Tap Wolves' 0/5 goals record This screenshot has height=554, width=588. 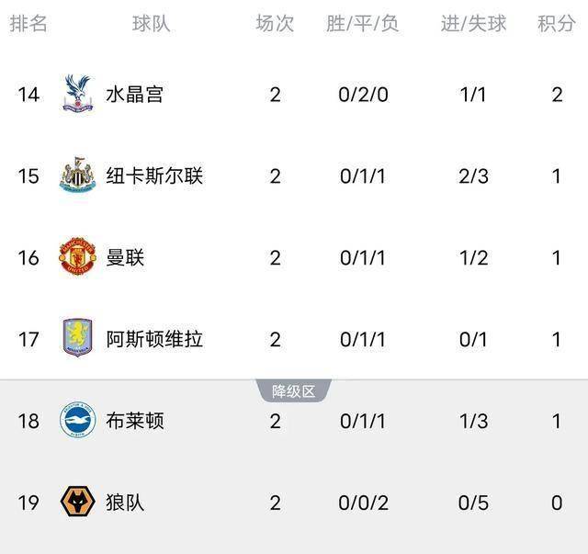(473, 503)
